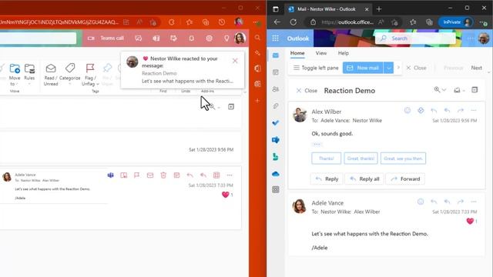Click reply-all icon on left window message toolbar
Image resolution: width=493 pixels, height=277 pixels.
pyautogui.click(x=203, y=175)
